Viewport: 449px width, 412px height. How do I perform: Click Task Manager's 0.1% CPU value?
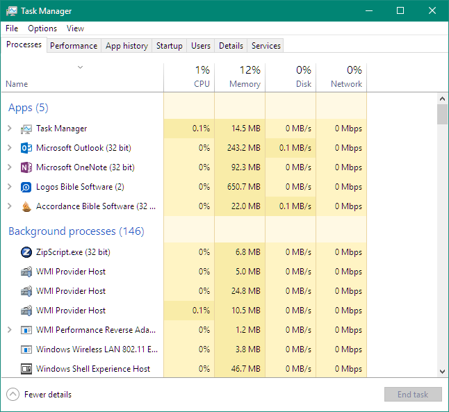(201, 129)
